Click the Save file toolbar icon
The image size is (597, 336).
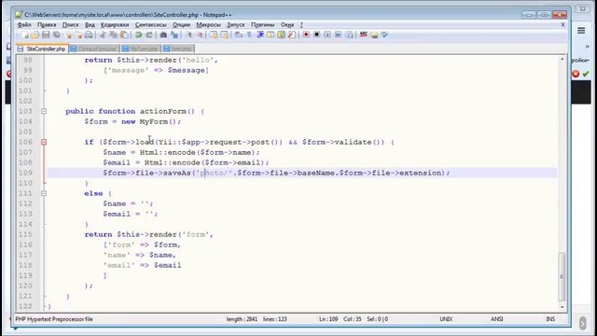46,35
